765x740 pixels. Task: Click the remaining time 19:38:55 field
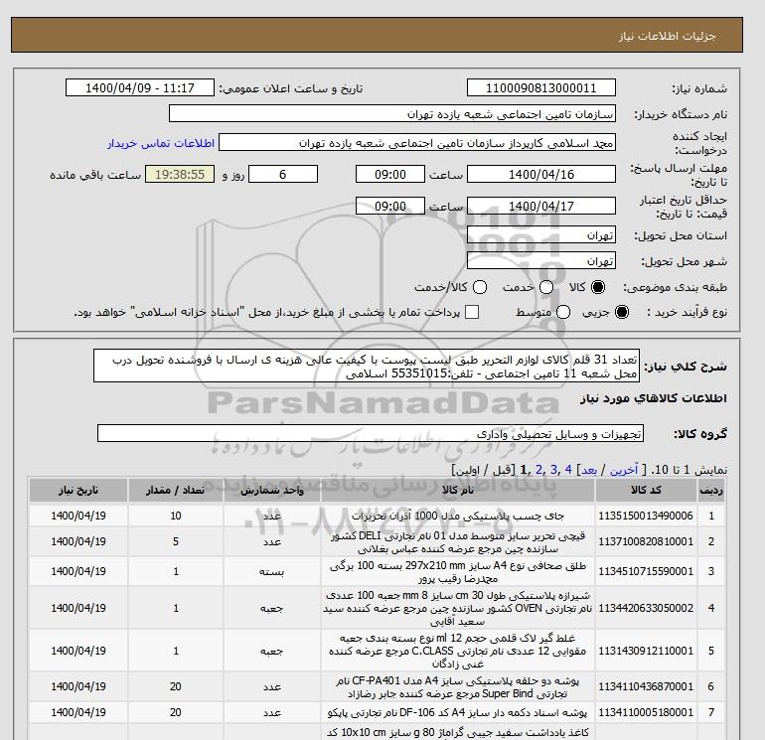[x=180, y=174]
